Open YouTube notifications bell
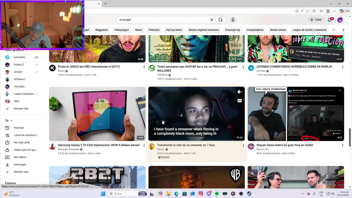The height and width of the screenshot is (198, 352). [330, 20]
